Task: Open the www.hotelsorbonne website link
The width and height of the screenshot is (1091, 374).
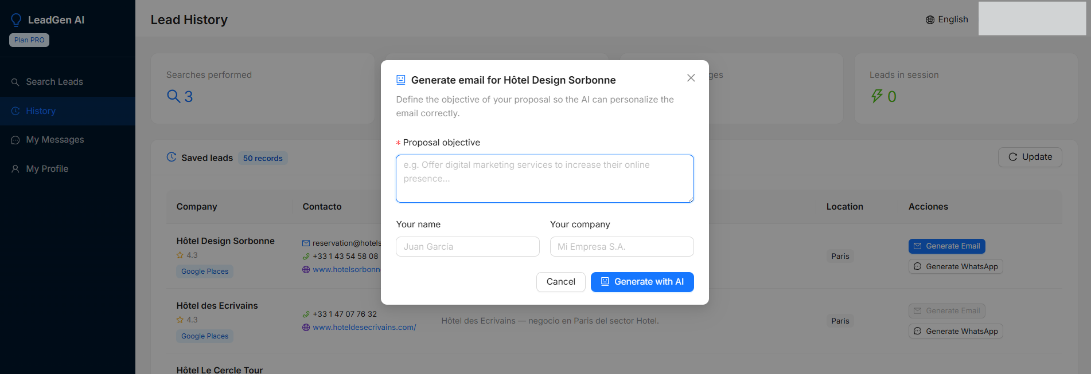Action: pos(346,270)
